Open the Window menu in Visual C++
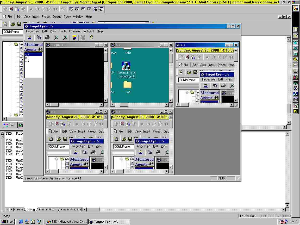Screen dimensions: 300x225 (x=78, y=17)
